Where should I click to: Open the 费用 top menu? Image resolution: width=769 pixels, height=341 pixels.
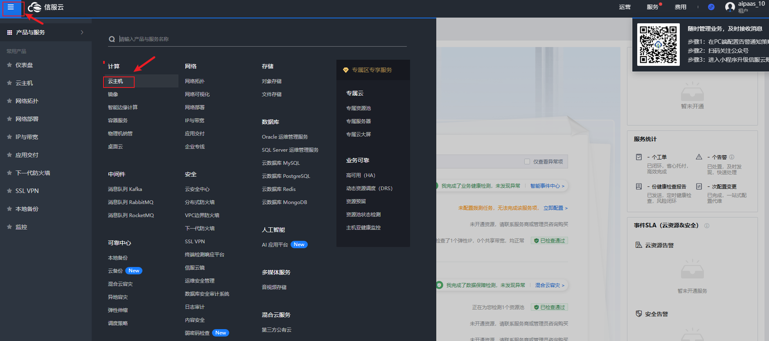[x=680, y=7]
